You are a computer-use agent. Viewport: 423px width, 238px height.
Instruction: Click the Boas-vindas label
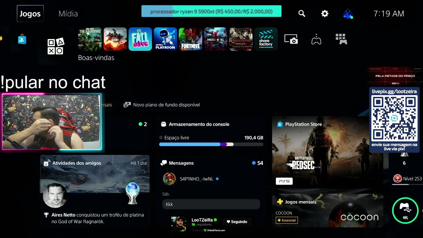tap(96, 58)
